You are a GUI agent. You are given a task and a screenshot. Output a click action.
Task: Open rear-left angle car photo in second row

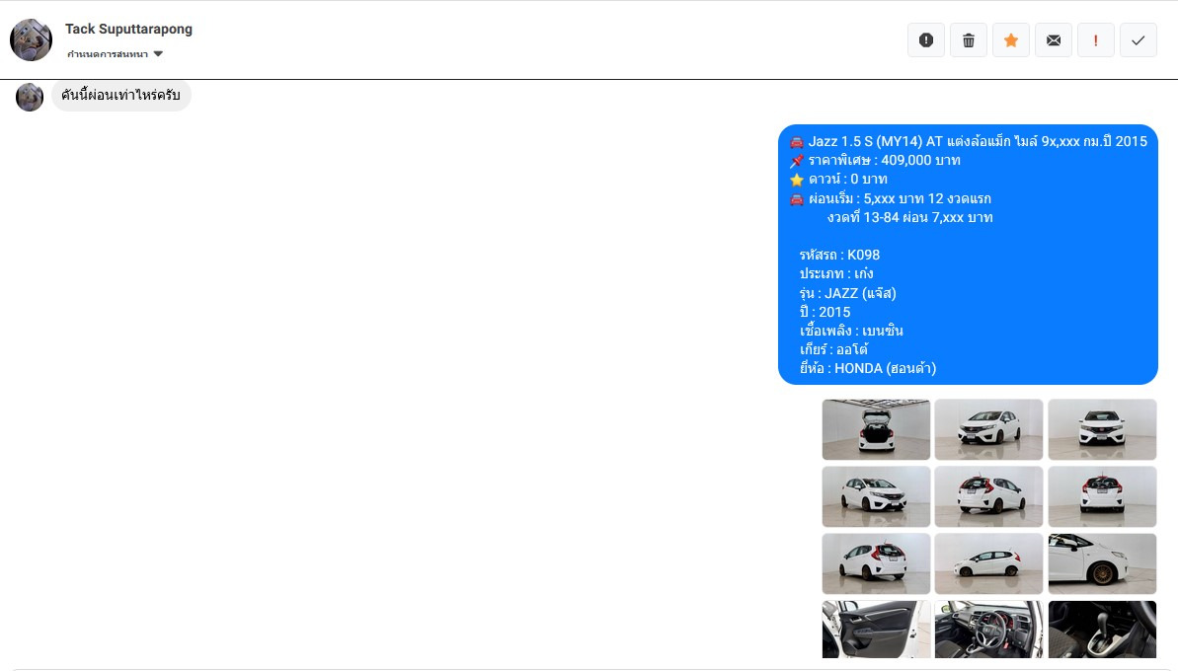coord(988,496)
